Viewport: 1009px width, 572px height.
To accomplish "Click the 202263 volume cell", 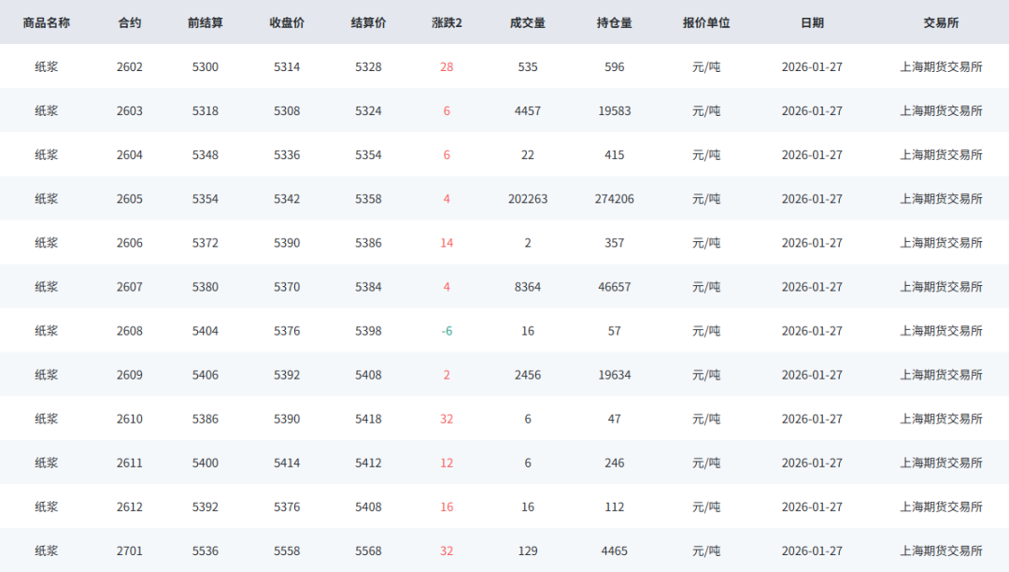I will [528, 199].
